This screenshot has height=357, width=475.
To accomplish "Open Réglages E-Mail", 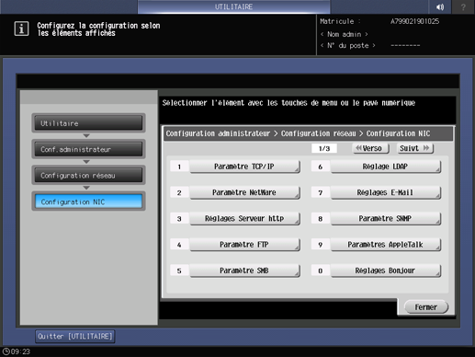I will (386, 192).
